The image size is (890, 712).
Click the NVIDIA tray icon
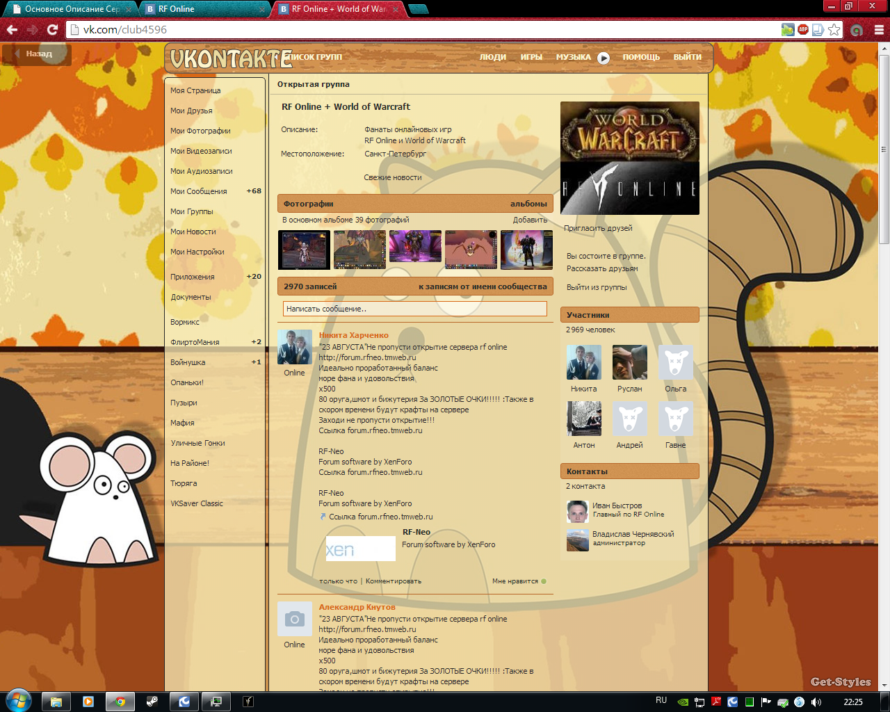(x=683, y=702)
